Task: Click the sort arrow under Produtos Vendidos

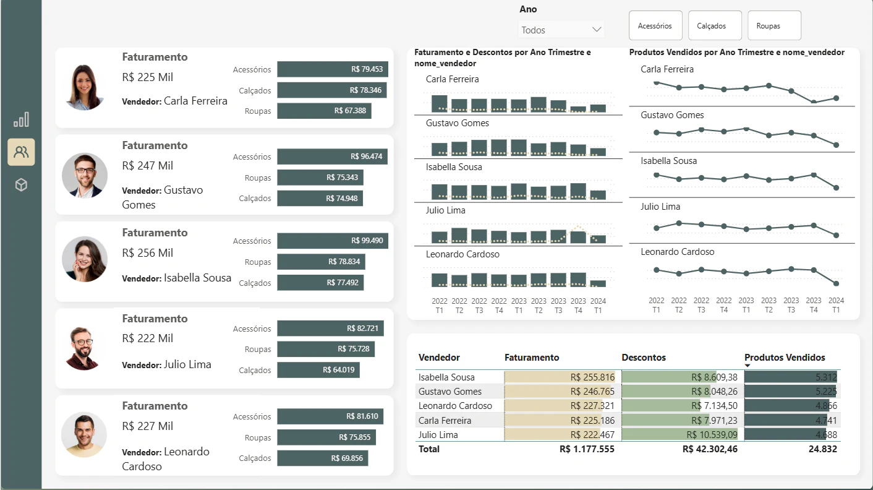Action: (x=747, y=366)
